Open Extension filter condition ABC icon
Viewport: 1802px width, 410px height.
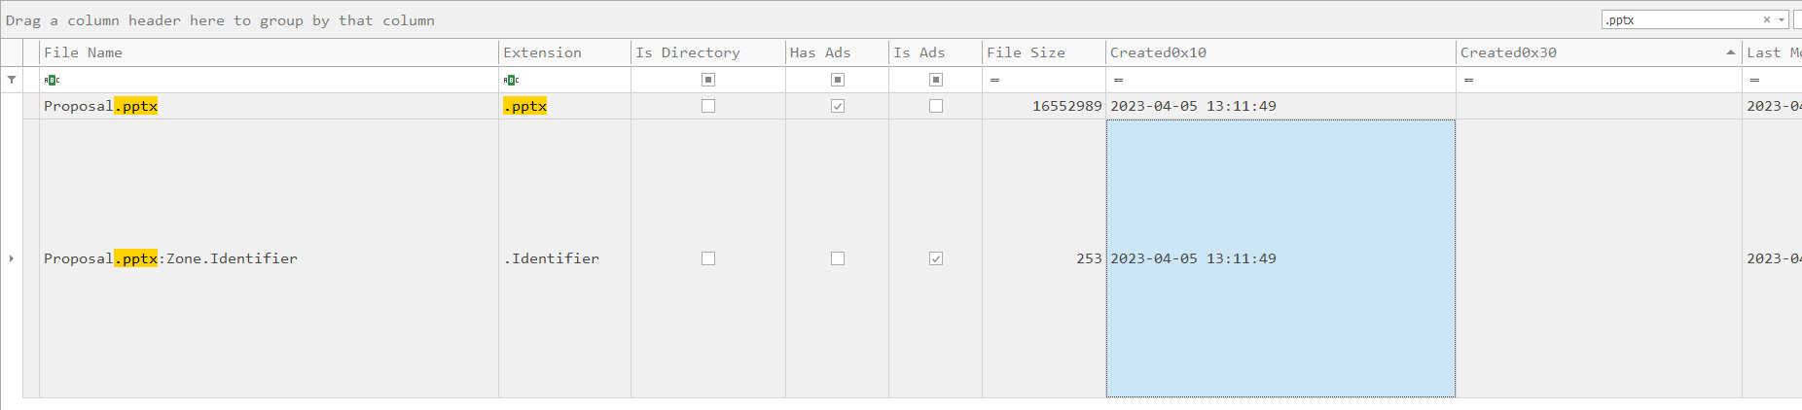pos(511,80)
